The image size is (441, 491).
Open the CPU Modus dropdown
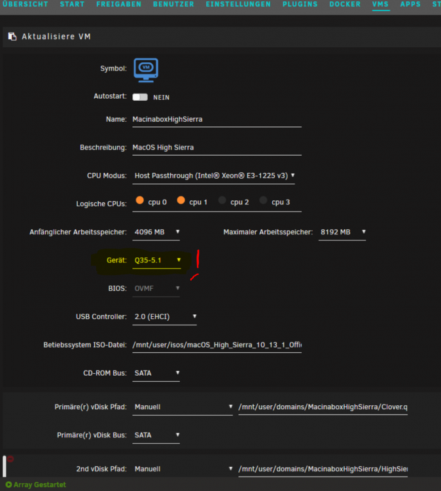pos(213,175)
